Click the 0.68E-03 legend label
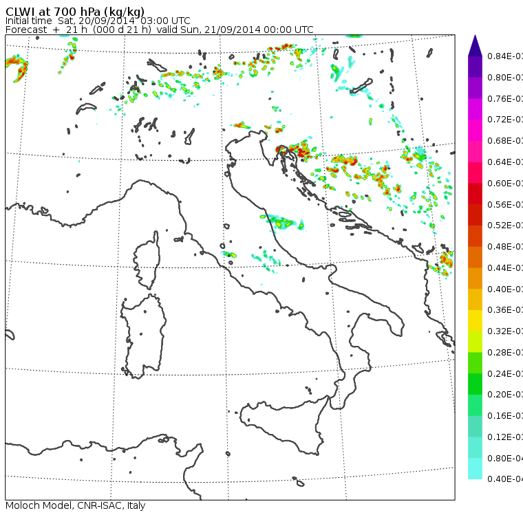Viewport: 523px width, 515px height. [505, 141]
